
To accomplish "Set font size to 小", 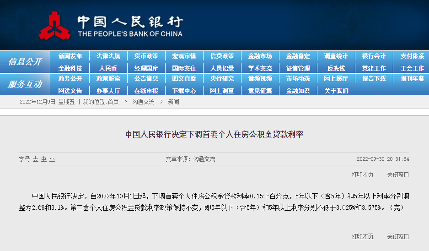I will (52, 159).
